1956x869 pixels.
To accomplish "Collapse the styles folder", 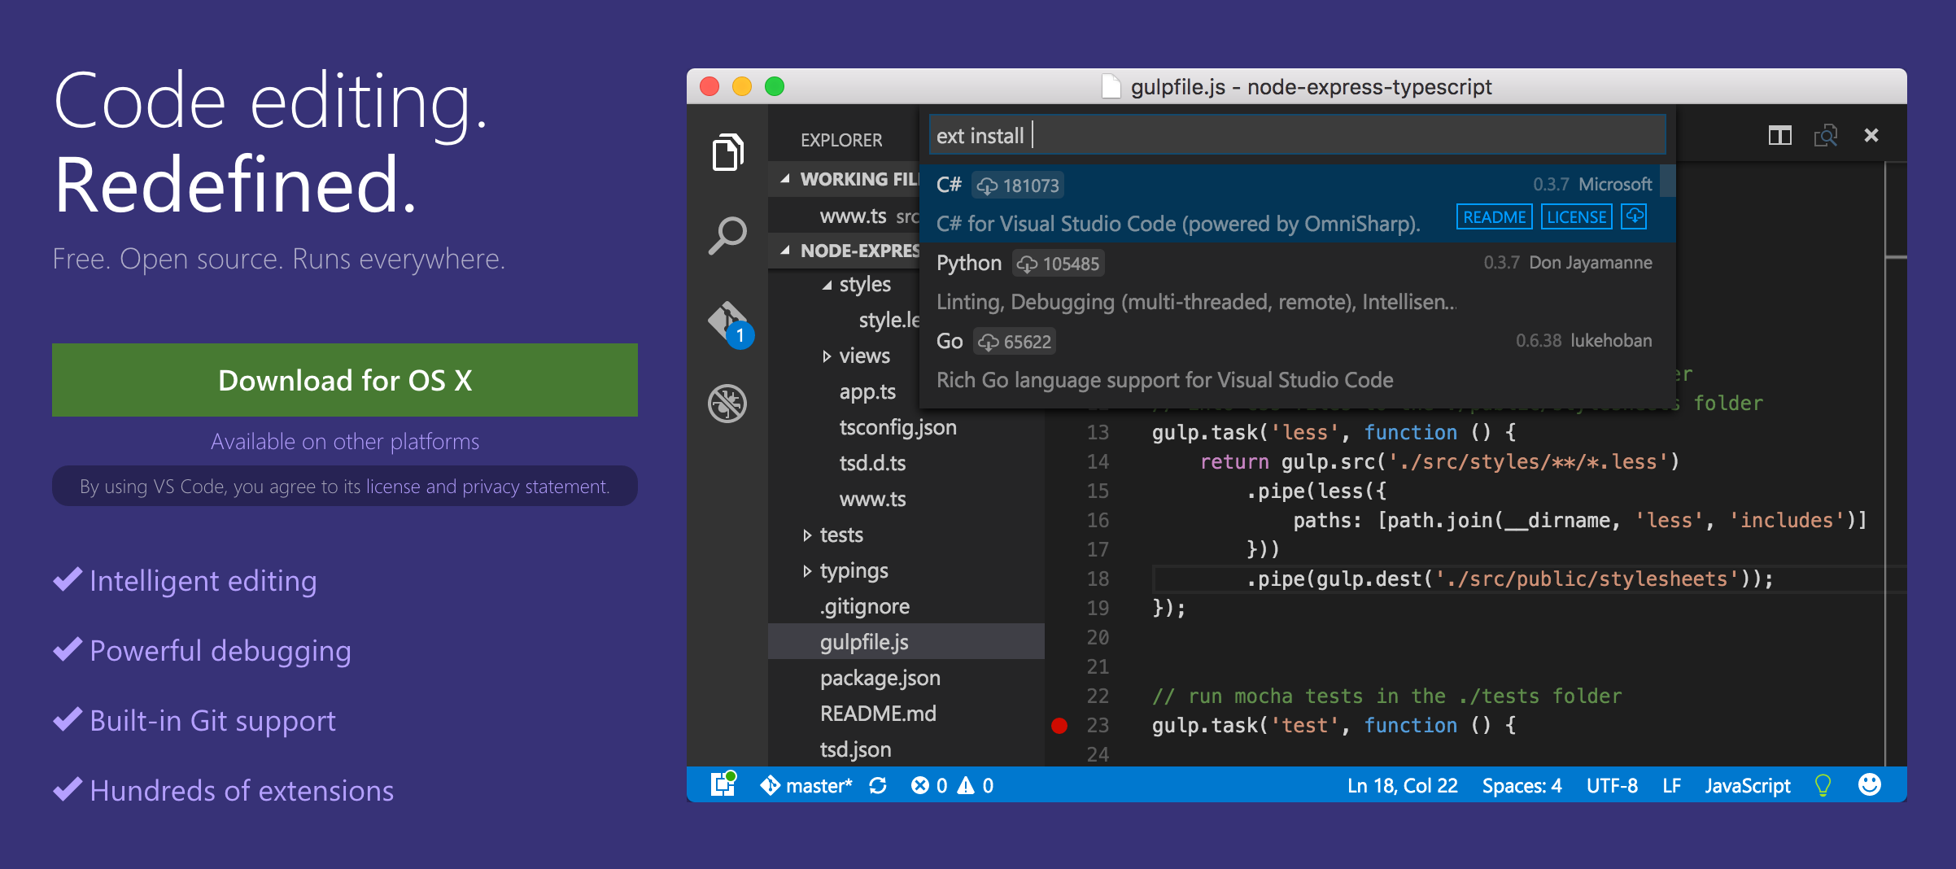I will click(827, 285).
